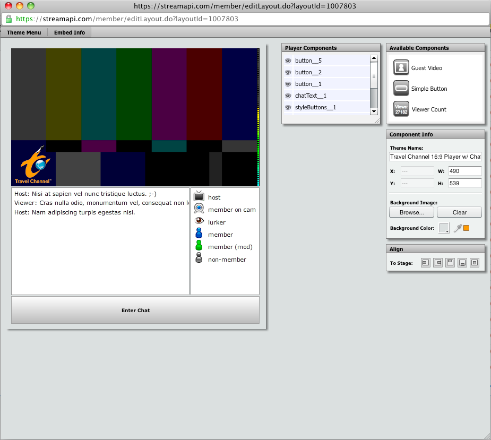The width and height of the screenshot is (491, 440).
Task: Click the 'member (mod)' user label
Action: coord(230,247)
